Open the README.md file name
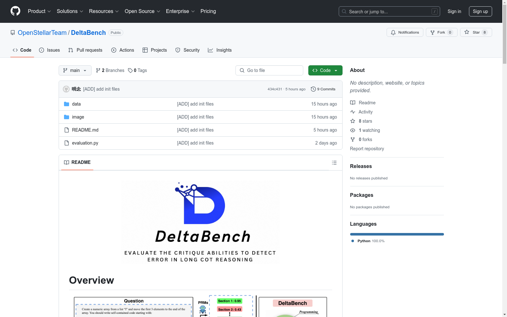 click(x=85, y=130)
